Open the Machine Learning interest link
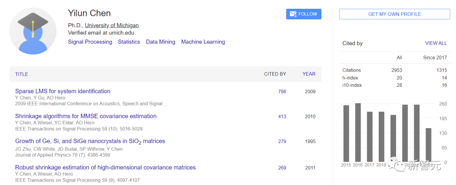This screenshot has height=185, width=456. (x=203, y=42)
